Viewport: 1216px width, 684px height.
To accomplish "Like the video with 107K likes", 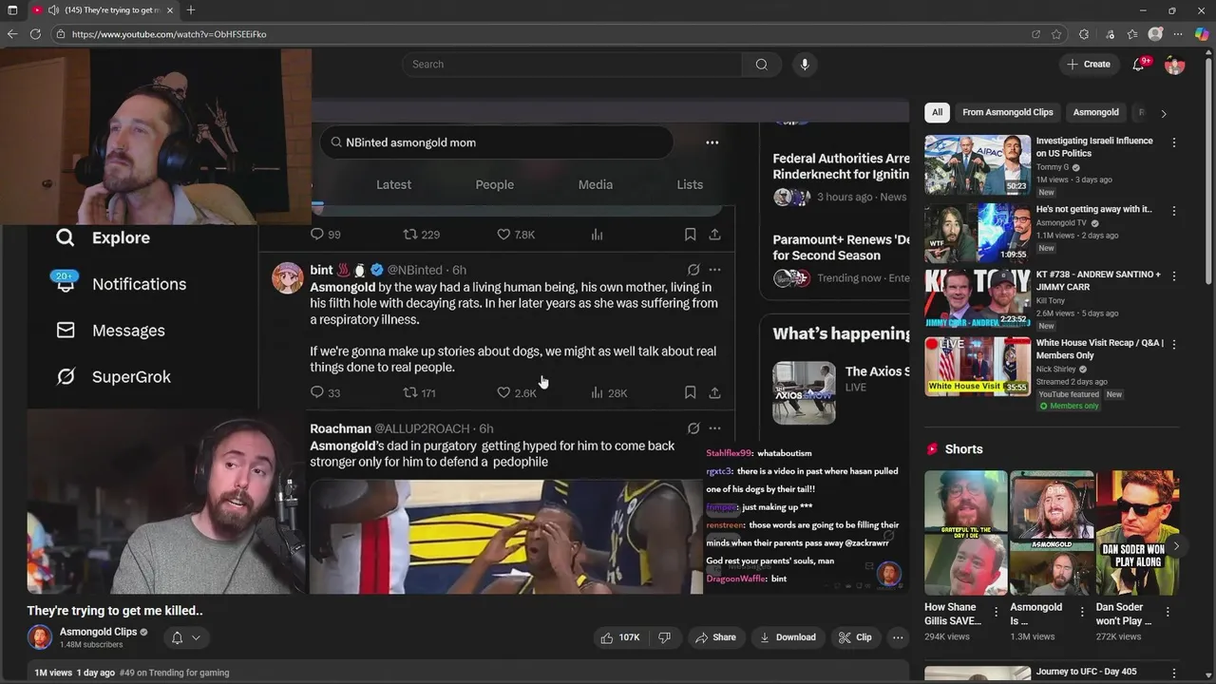I will tap(619, 637).
